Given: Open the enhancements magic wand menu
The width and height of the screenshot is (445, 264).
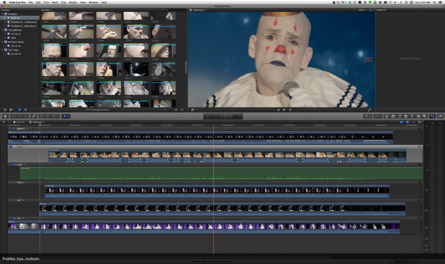Looking at the screenshot, I should click(x=367, y=116).
